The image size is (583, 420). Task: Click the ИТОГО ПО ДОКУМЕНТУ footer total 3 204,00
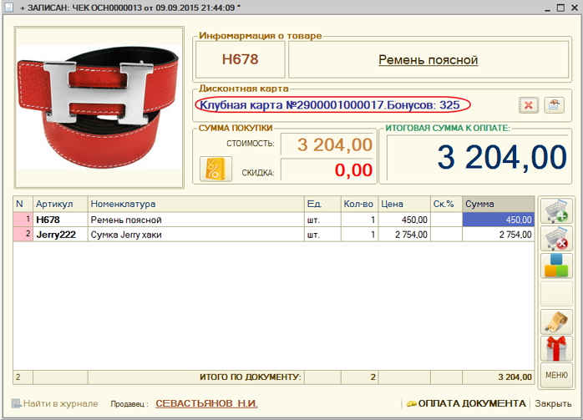(499, 377)
